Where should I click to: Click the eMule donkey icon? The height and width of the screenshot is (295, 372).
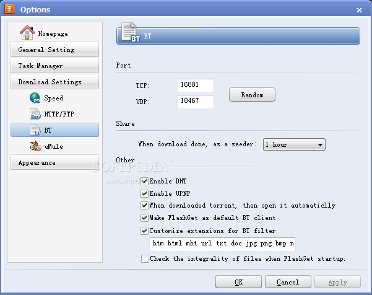point(35,146)
